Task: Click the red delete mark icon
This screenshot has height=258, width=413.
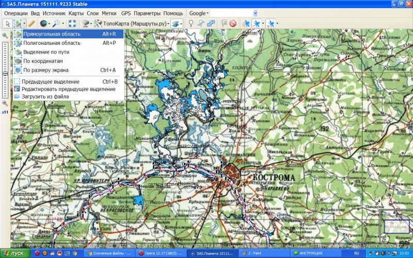Action: tap(233, 23)
